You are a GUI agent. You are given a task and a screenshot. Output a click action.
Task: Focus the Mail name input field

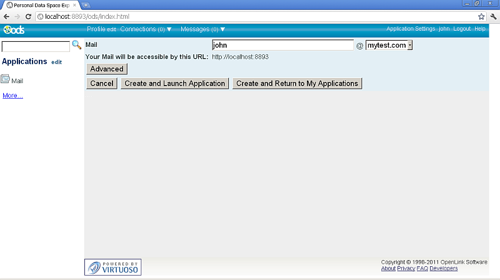pos(282,45)
